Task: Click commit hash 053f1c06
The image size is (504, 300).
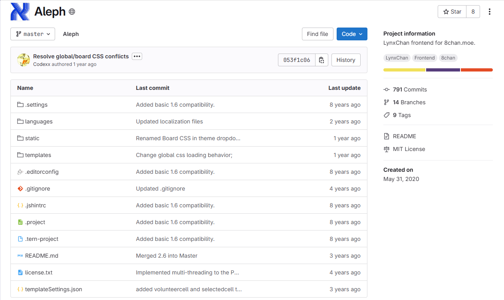Action: (x=297, y=60)
